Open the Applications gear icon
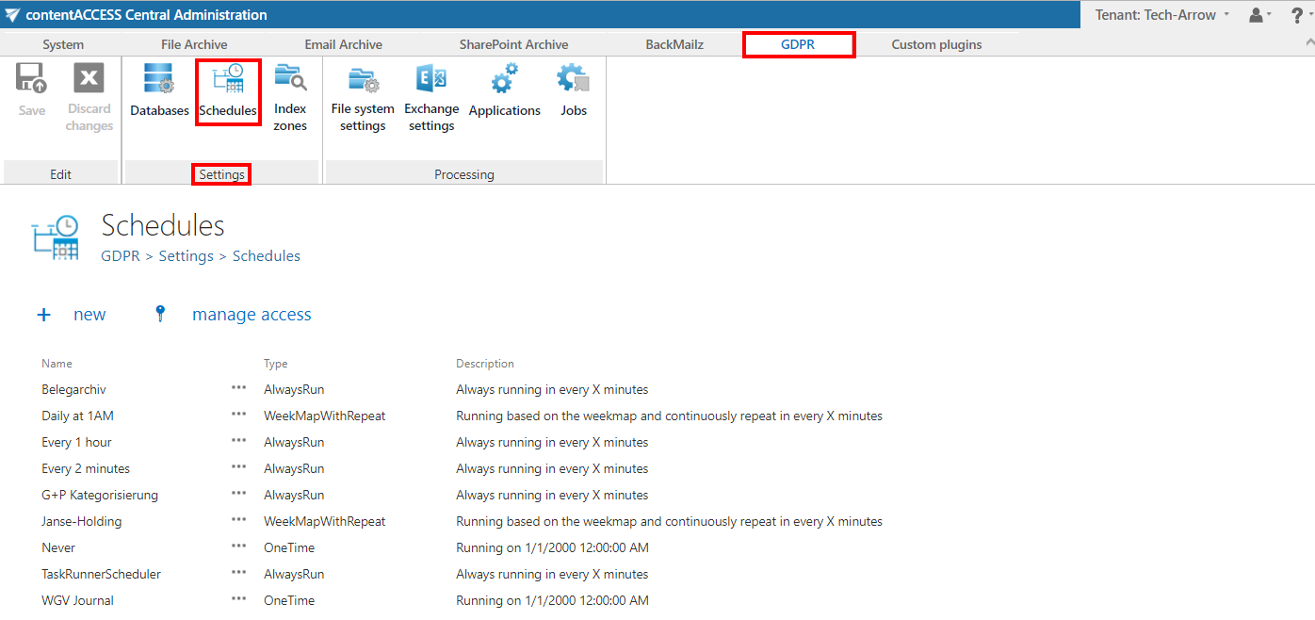 [x=504, y=91]
